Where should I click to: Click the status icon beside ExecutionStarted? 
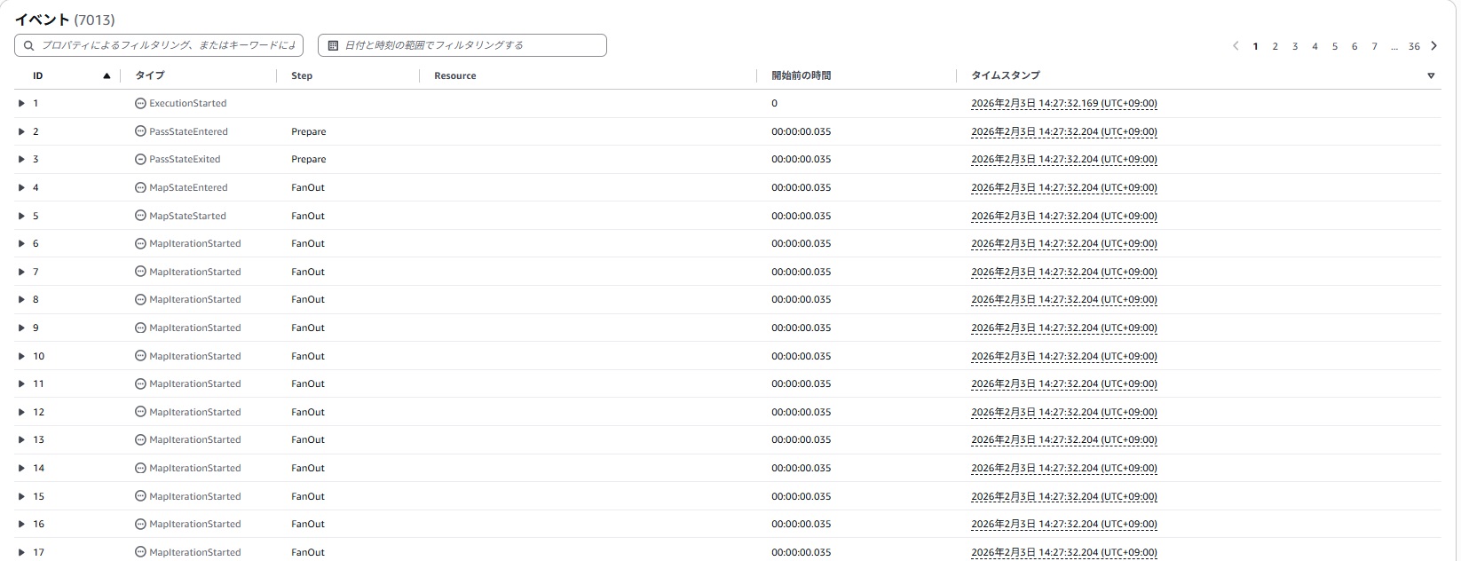tap(140, 104)
